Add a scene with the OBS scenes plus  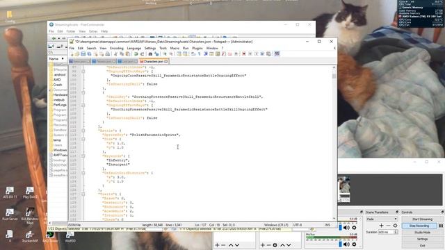(x=217, y=245)
